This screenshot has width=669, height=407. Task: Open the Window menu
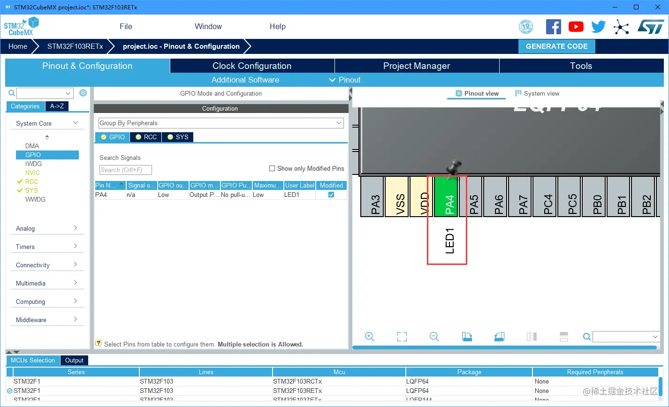pyautogui.click(x=208, y=26)
